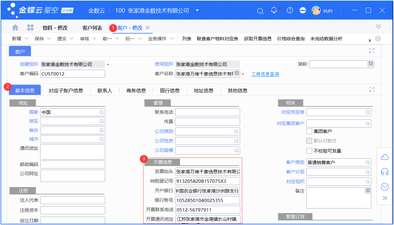The height and width of the screenshot is (225, 394).
Task: Search lookup for 公司类别 field
Action: (x=236, y=132)
